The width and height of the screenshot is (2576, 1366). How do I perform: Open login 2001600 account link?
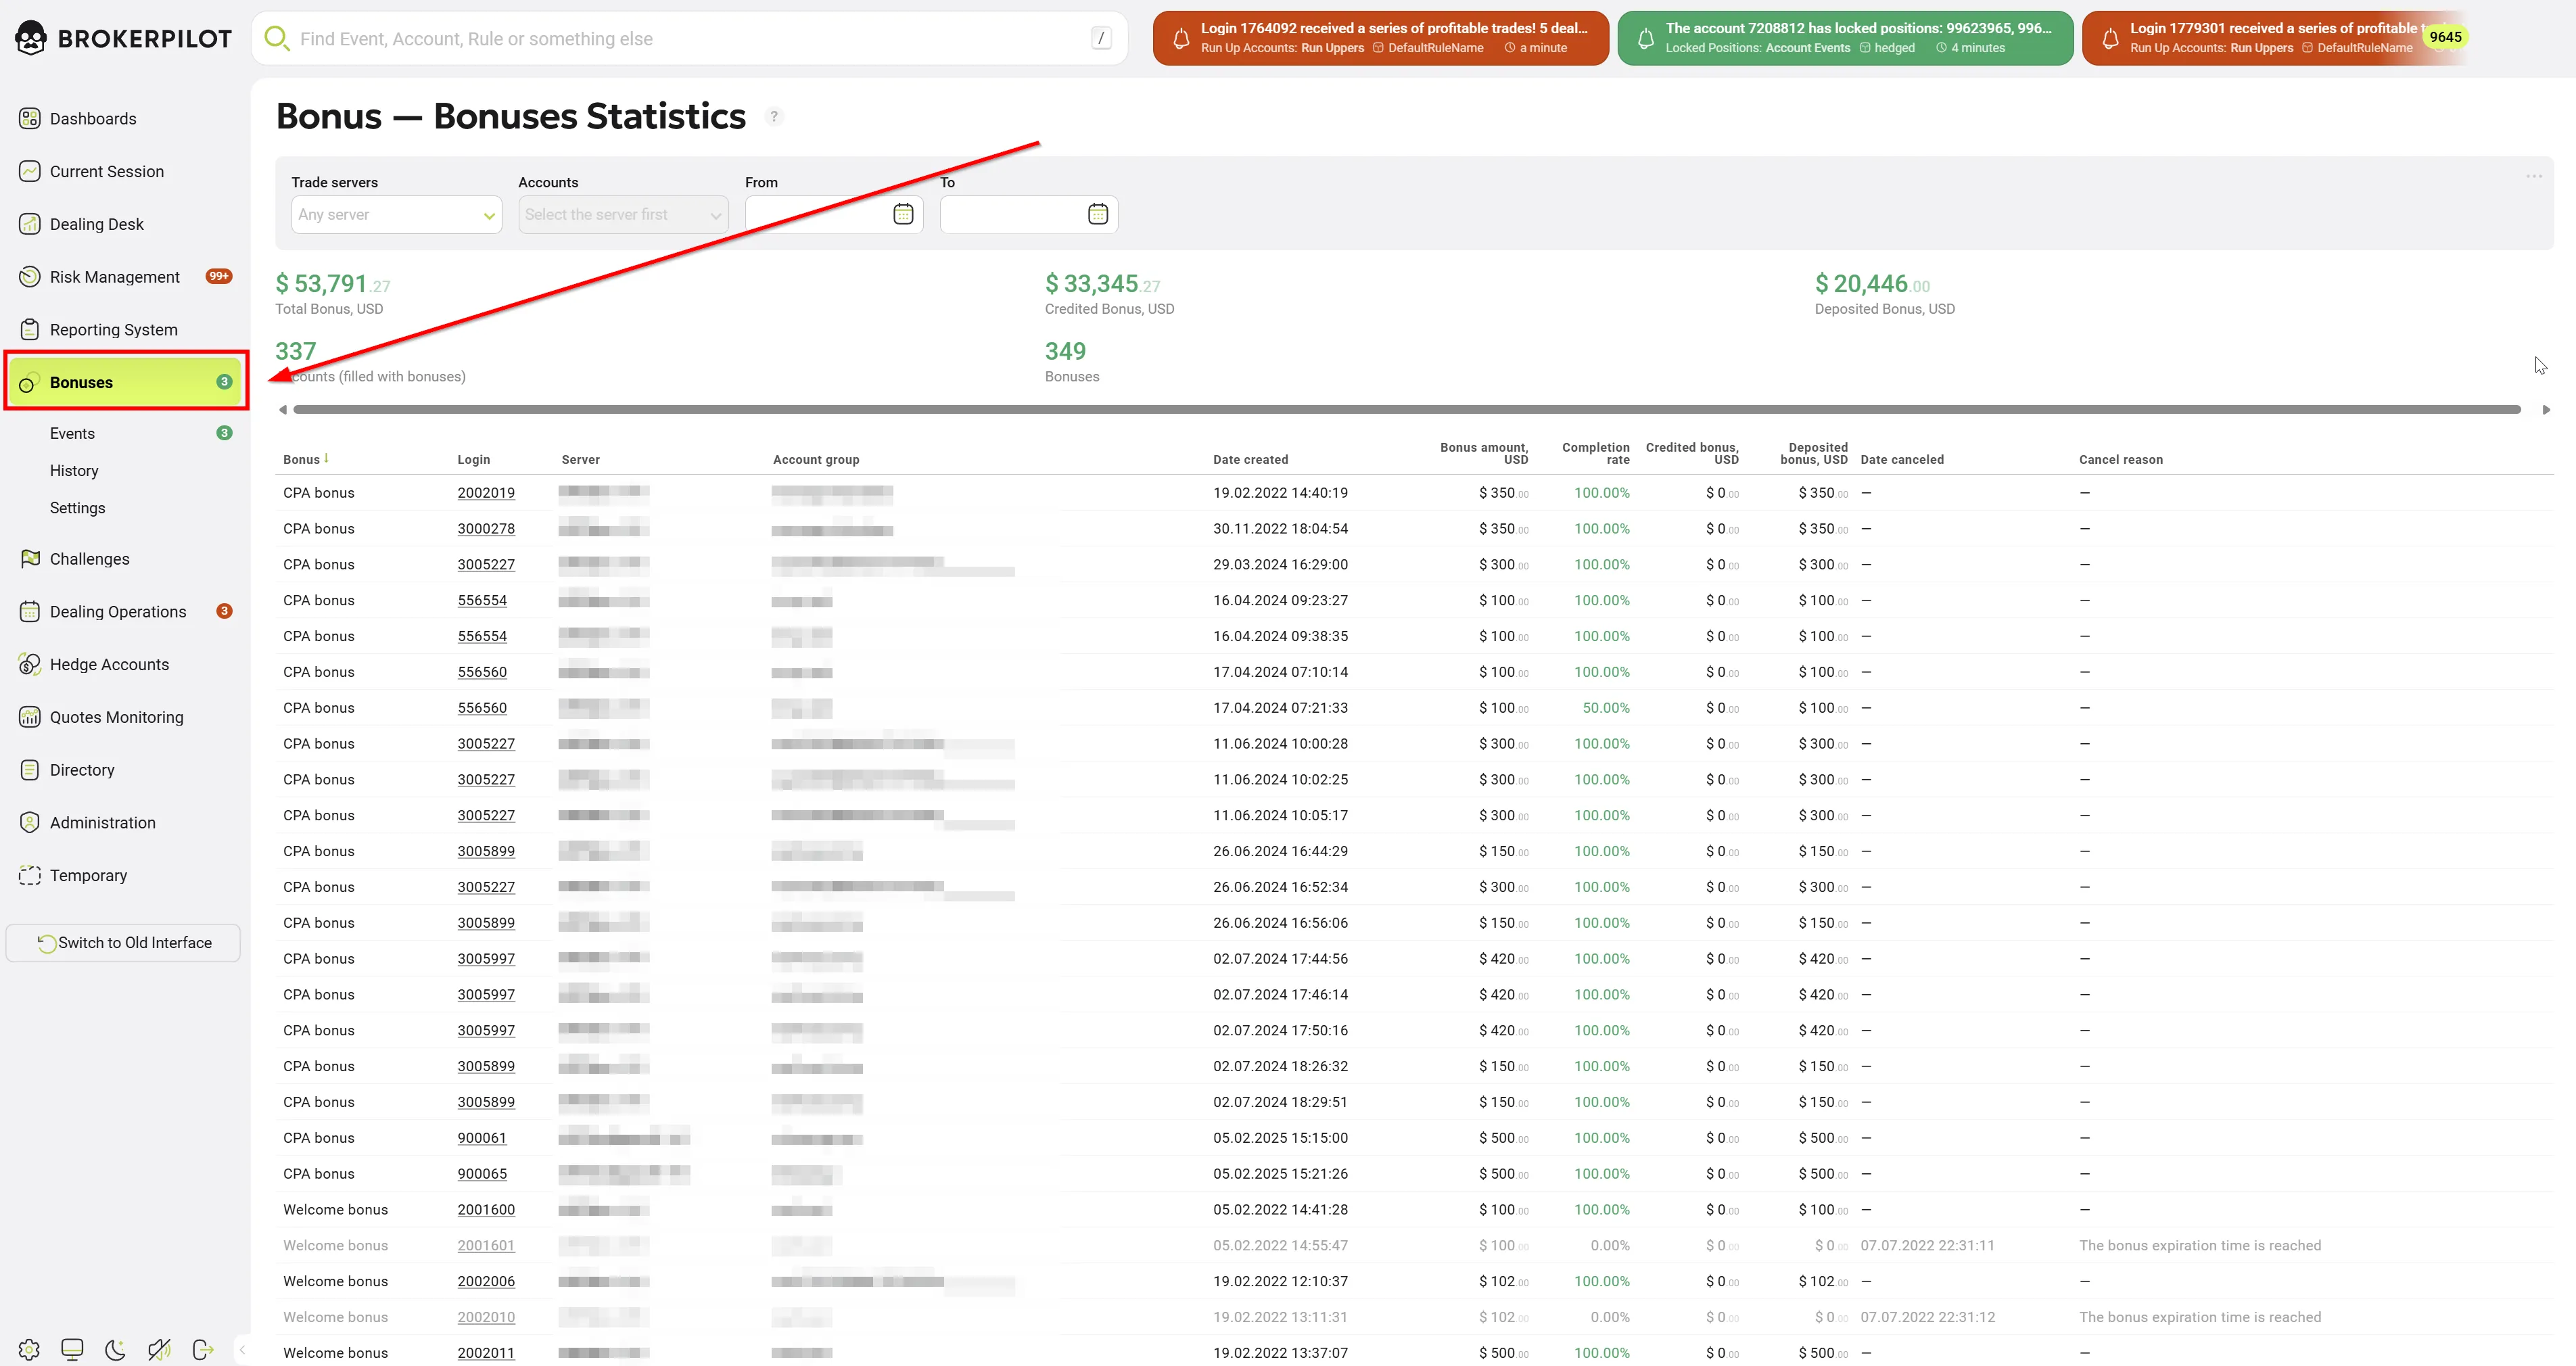[486, 1210]
